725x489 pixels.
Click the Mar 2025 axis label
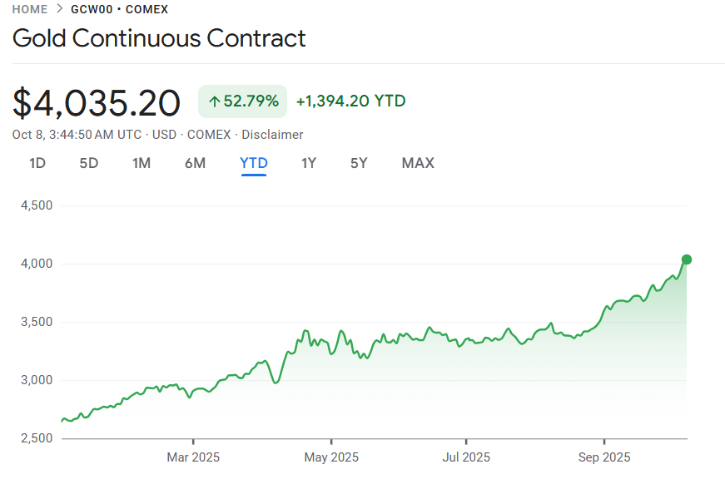tap(193, 457)
